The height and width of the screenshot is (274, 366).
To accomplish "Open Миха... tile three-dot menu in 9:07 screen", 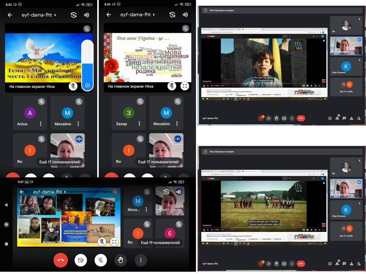I will pos(146,209).
